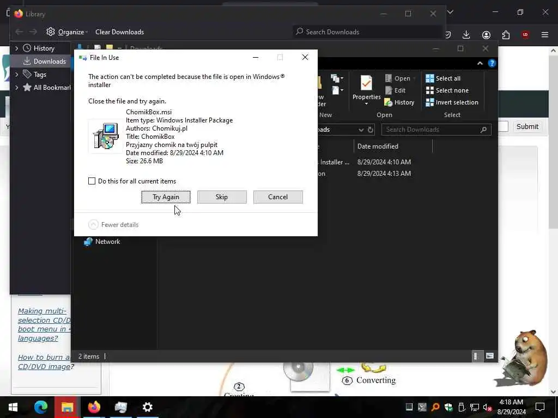Click Invert selection in Explorer ribbon

[452, 102]
